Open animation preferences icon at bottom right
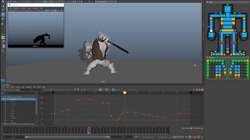Screen dimensions: 250x140 pyautogui.click(x=202, y=137)
